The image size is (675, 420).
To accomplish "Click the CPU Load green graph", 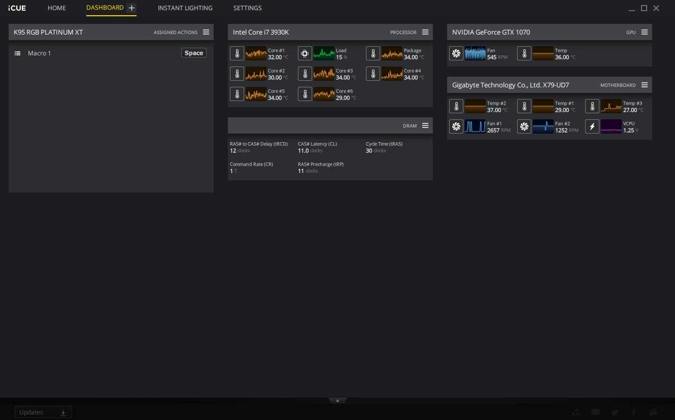I will pos(324,53).
